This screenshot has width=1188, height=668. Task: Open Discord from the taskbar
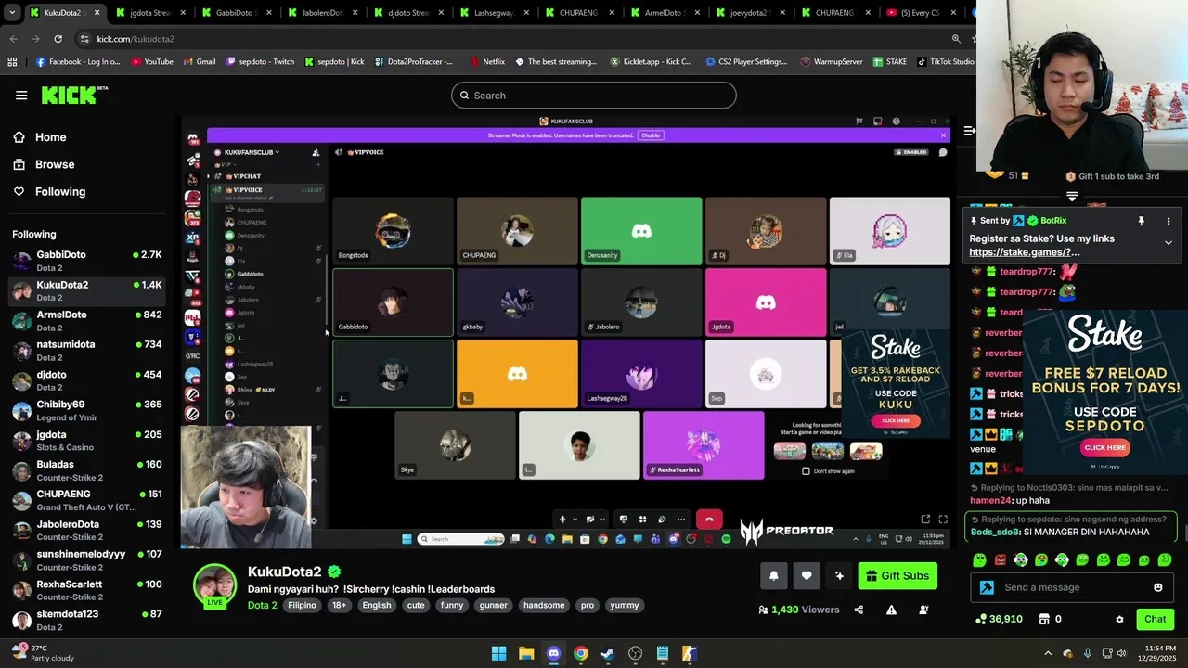(x=553, y=653)
